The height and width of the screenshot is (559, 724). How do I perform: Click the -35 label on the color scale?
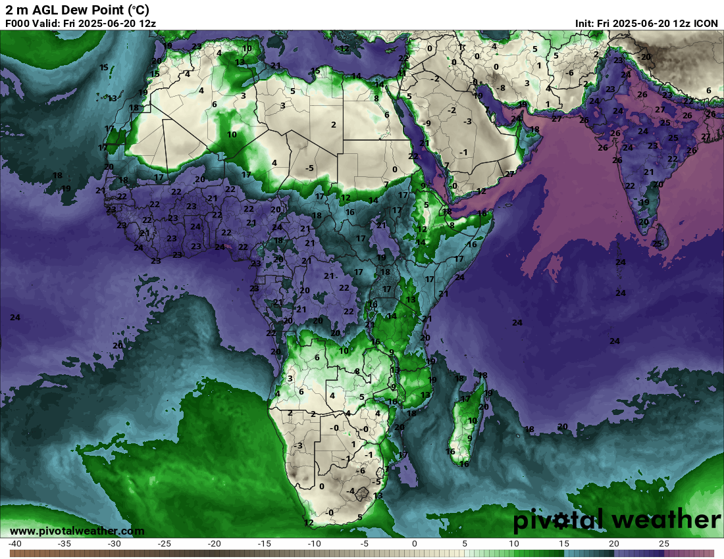tap(65, 544)
